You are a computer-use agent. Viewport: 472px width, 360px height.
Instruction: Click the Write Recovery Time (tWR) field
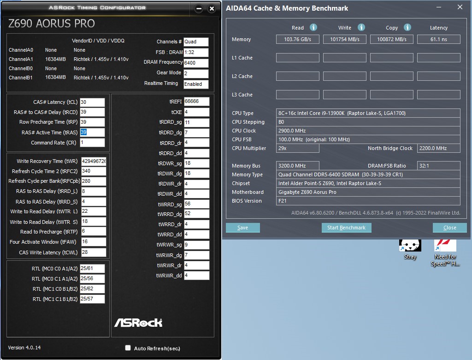[94, 161]
